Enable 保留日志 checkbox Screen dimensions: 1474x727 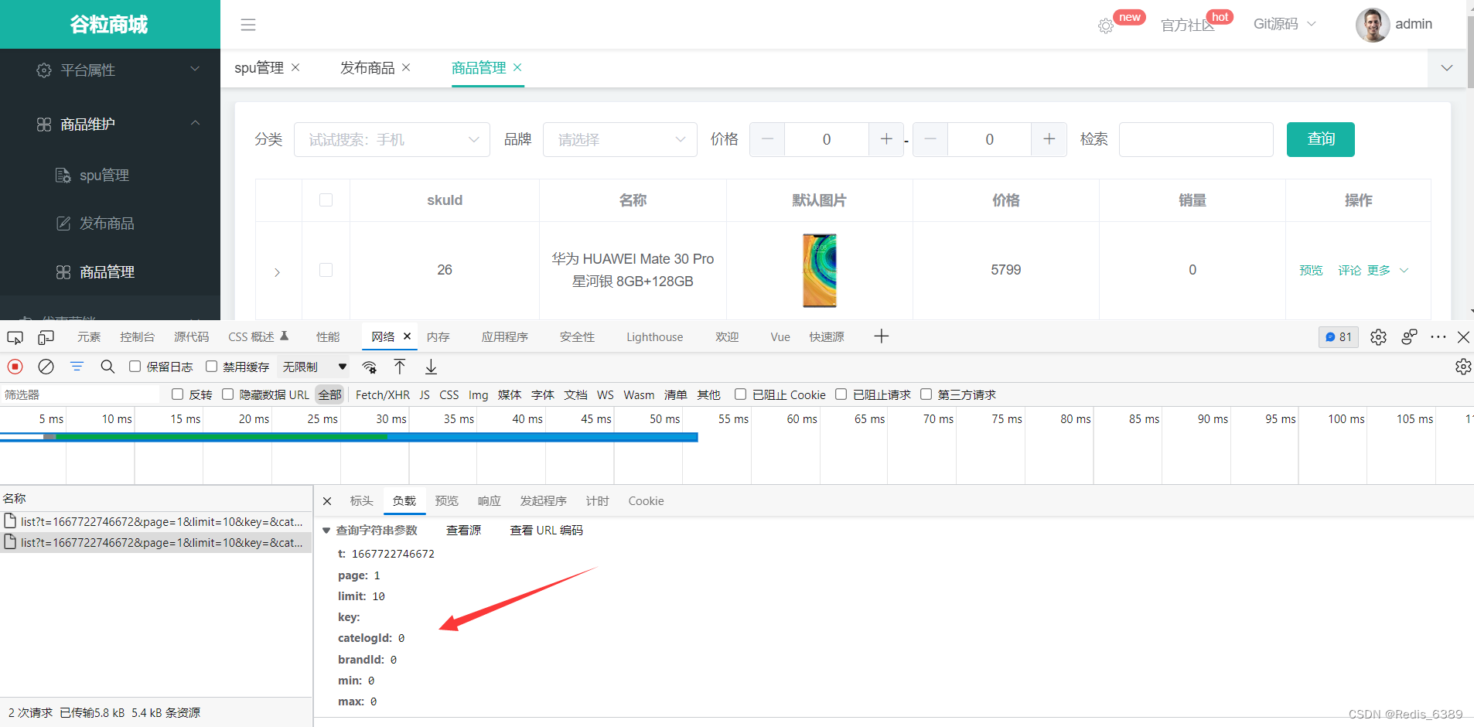135,367
